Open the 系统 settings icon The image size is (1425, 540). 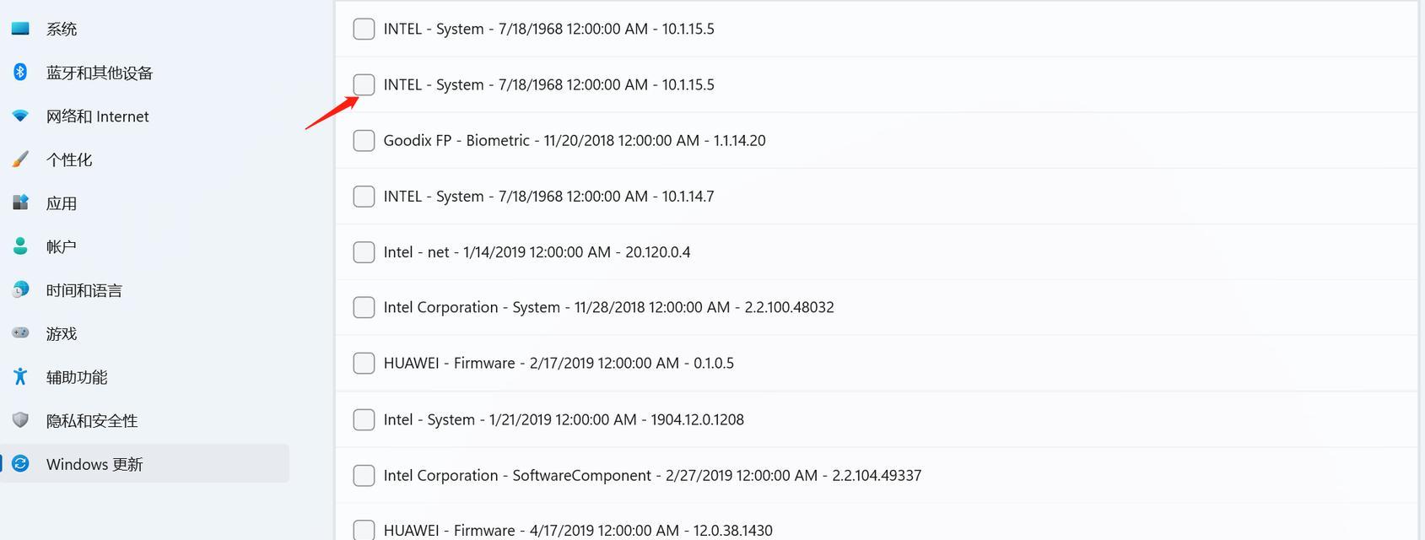20,29
